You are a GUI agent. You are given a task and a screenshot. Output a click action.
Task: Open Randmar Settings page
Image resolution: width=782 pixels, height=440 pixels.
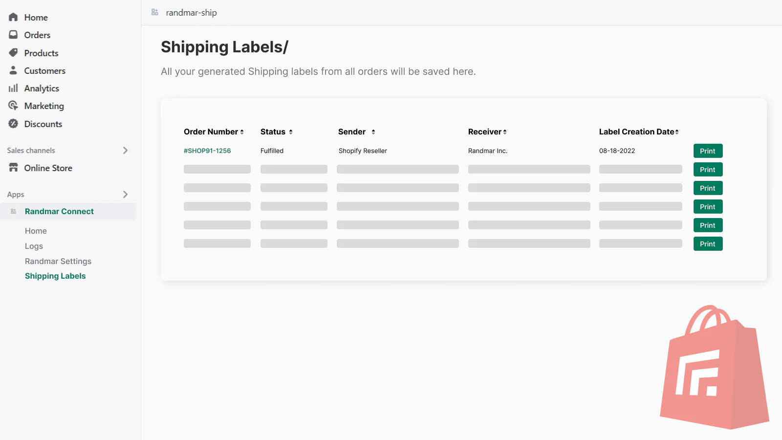(58, 261)
